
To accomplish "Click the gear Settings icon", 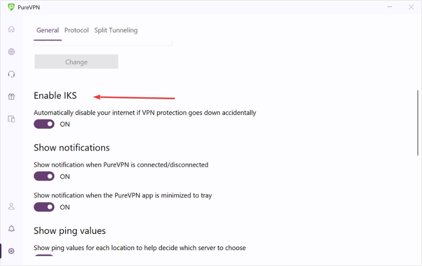I will pos(11,251).
